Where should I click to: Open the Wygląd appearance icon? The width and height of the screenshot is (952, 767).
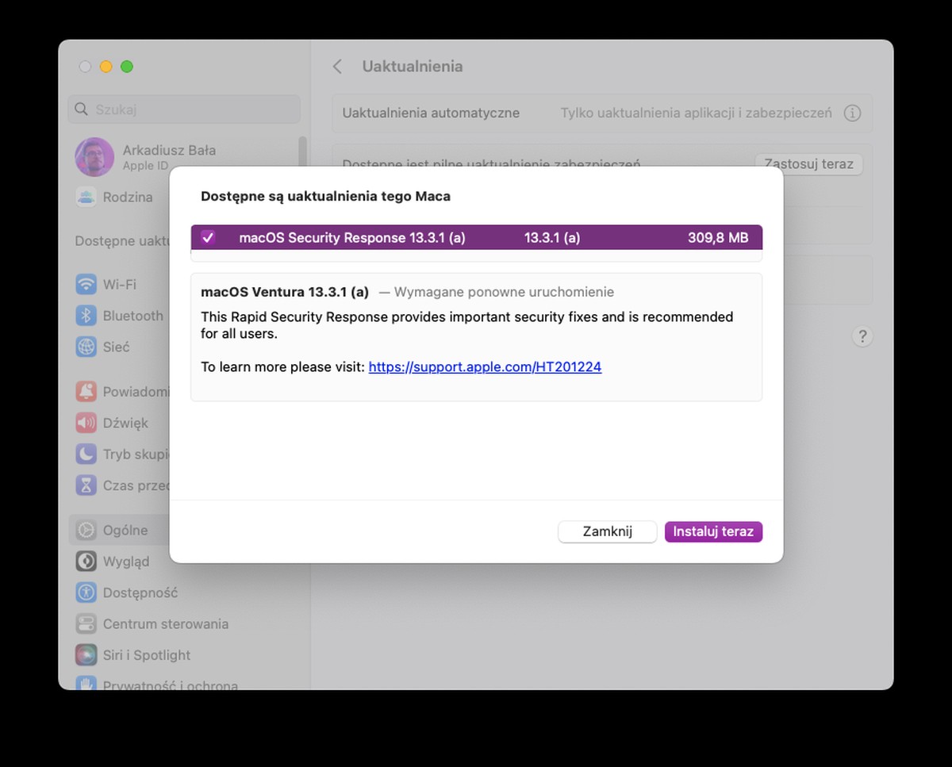[86, 562]
